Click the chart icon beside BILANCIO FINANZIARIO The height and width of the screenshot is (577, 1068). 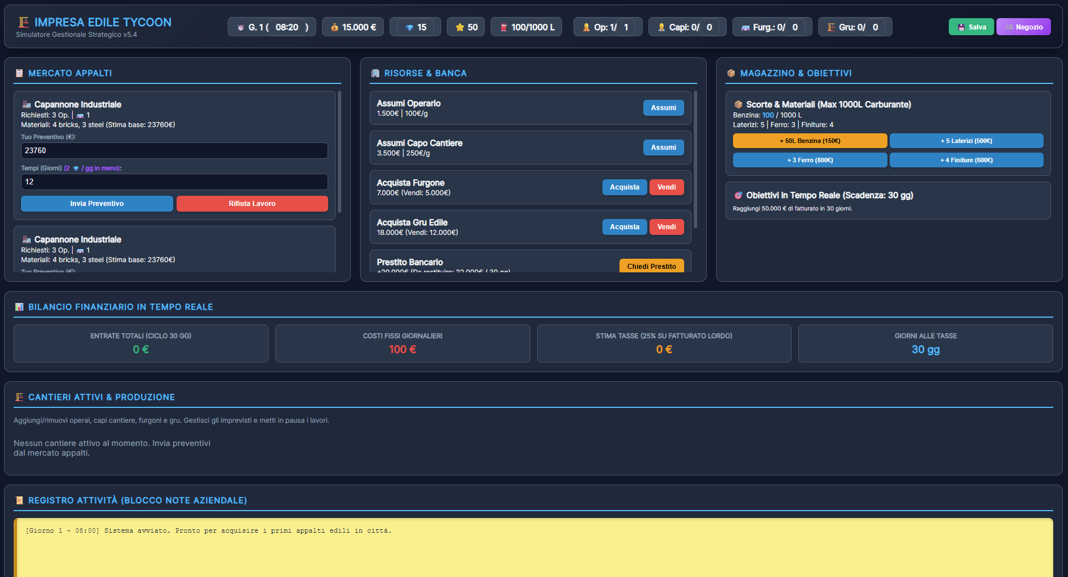19,307
